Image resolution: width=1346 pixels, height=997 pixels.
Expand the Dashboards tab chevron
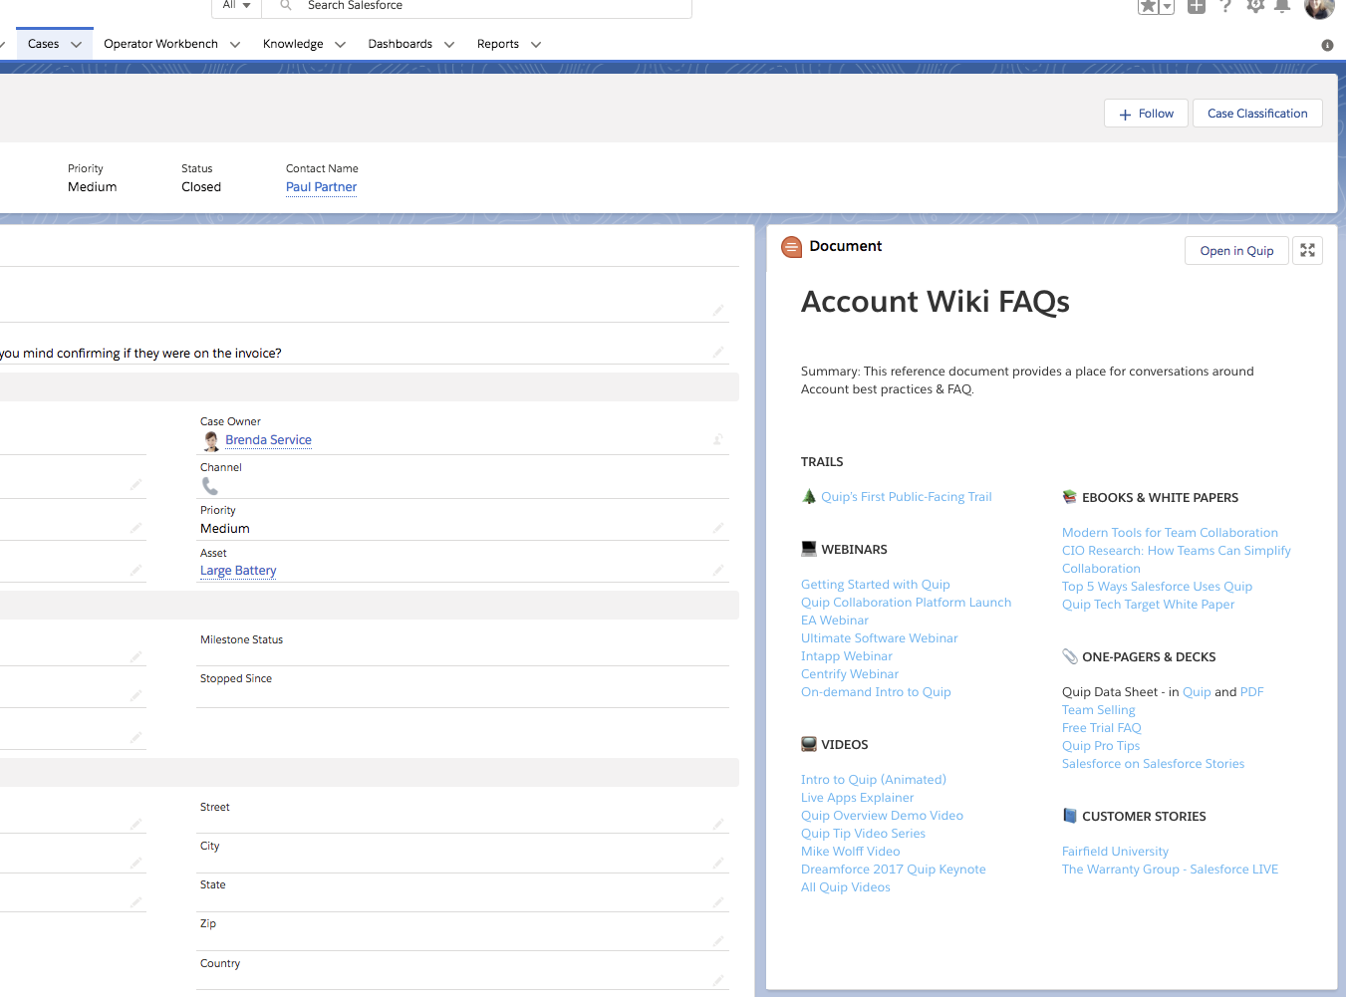coord(449,45)
